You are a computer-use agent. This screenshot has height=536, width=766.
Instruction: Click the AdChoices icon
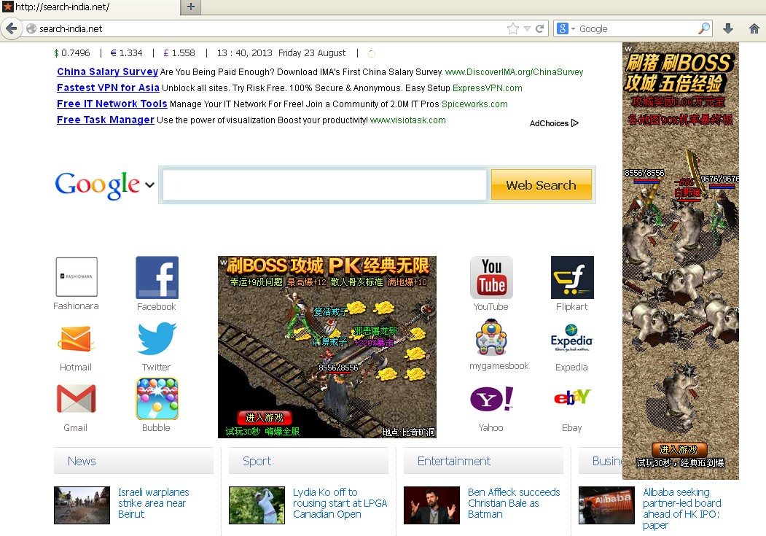(574, 123)
